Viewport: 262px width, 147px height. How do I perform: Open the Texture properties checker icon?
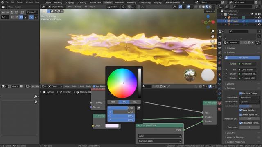tap(219, 109)
